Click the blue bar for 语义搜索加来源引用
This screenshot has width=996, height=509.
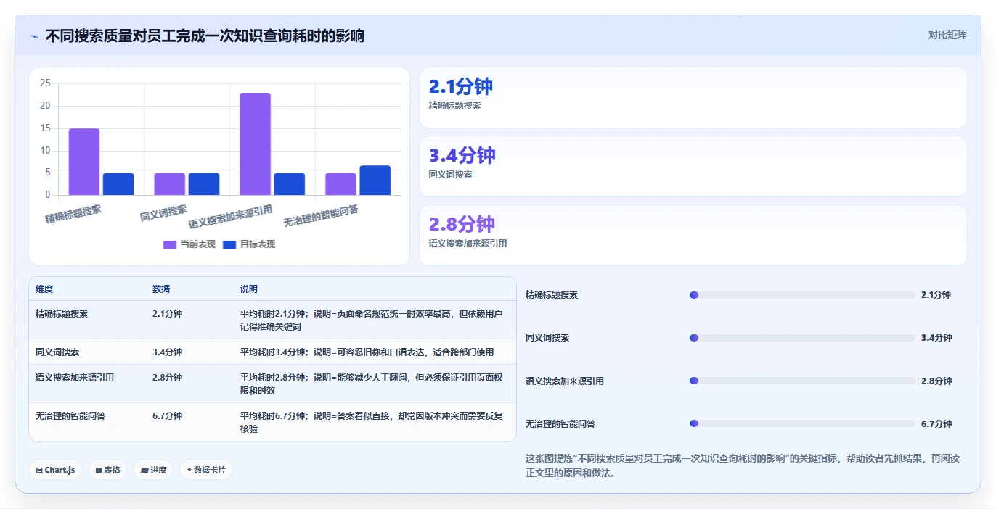290,184
